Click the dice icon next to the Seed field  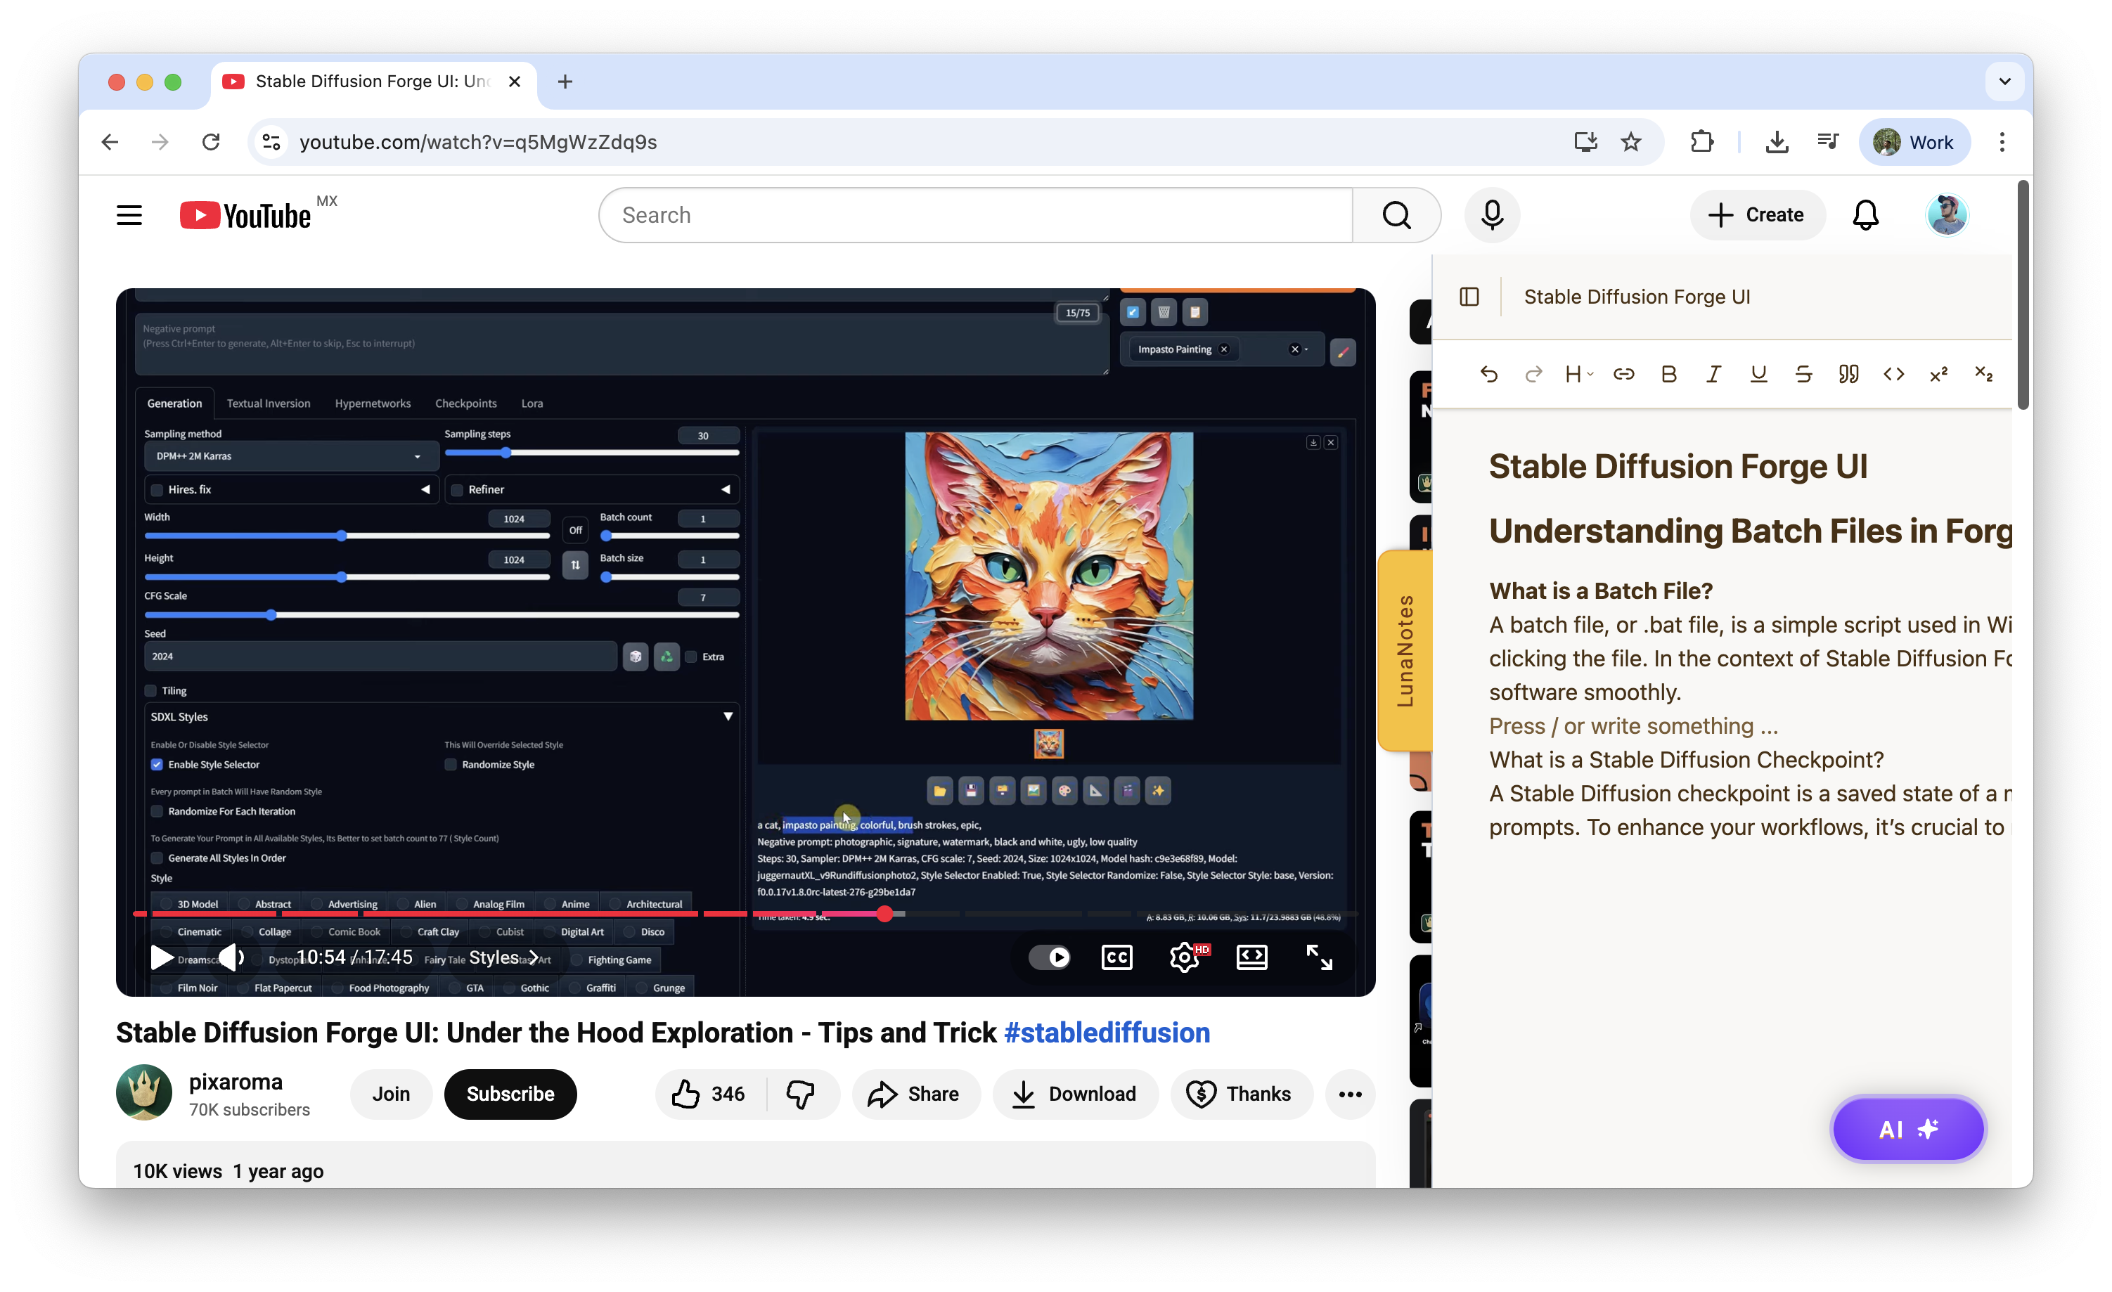pyautogui.click(x=635, y=657)
